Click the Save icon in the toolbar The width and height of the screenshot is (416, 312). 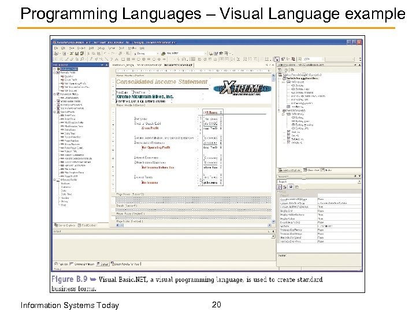(77, 54)
